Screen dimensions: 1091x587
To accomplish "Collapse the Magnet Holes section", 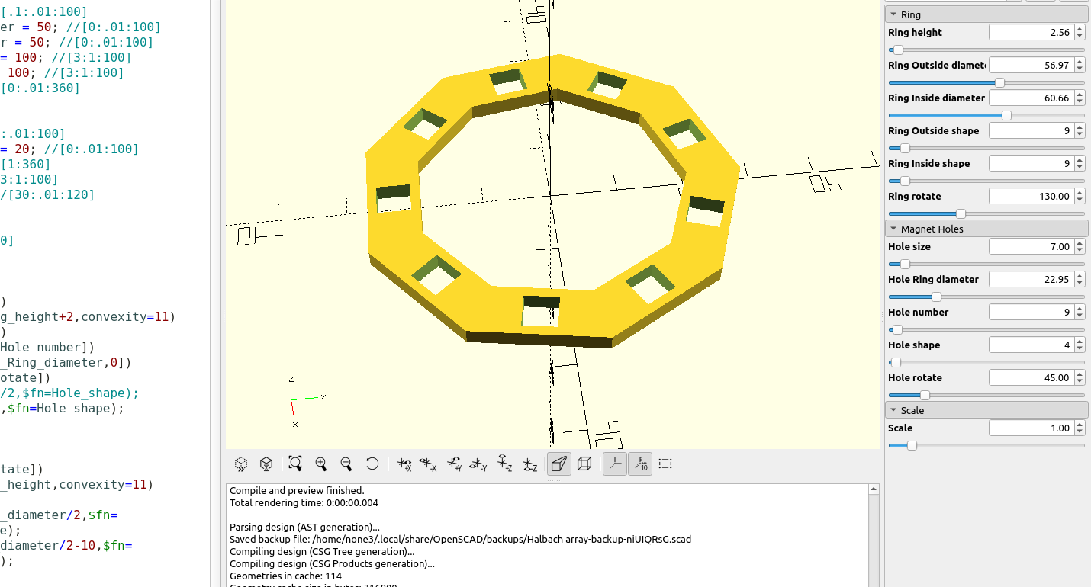I will point(893,228).
